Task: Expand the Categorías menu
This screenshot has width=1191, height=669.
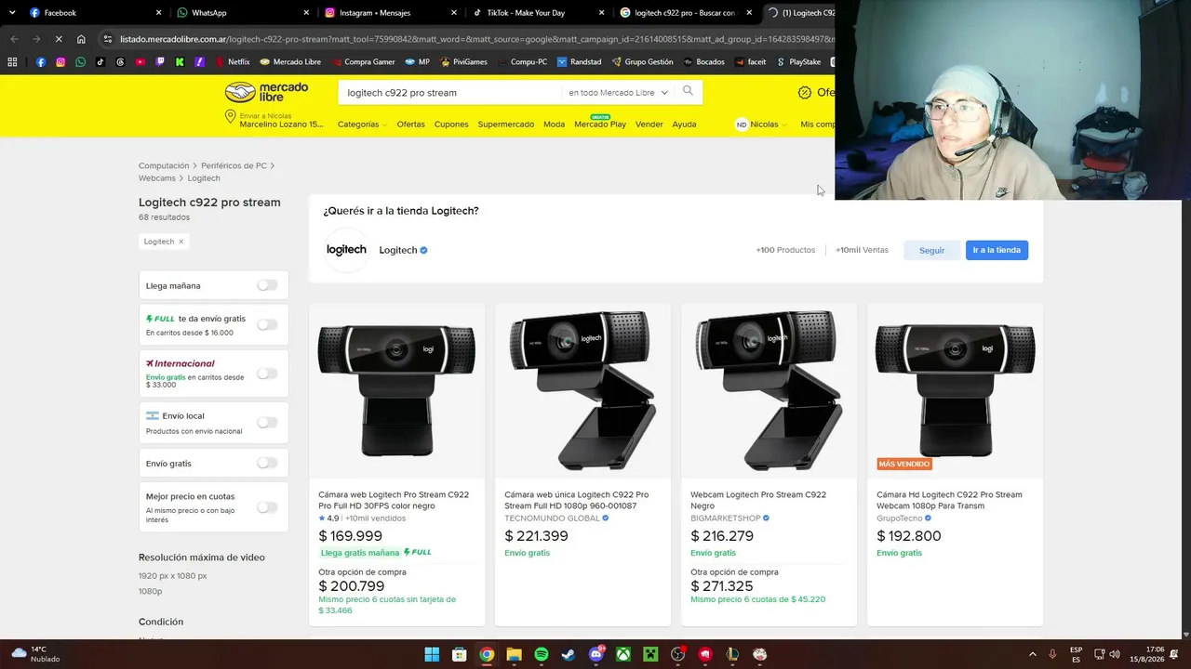Action: (x=362, y=125)
